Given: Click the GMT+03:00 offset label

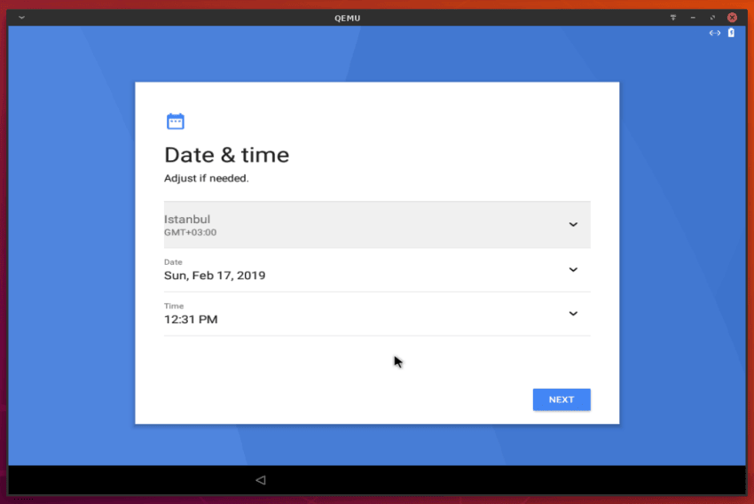Looking at the screenshot, I should 190,232.
